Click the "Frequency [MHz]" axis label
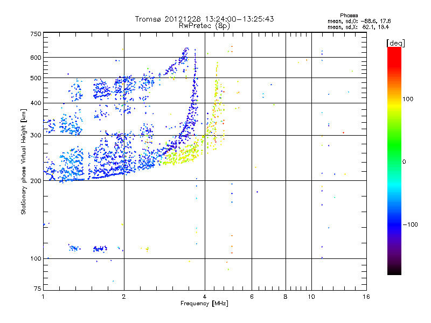 (204, 304)
